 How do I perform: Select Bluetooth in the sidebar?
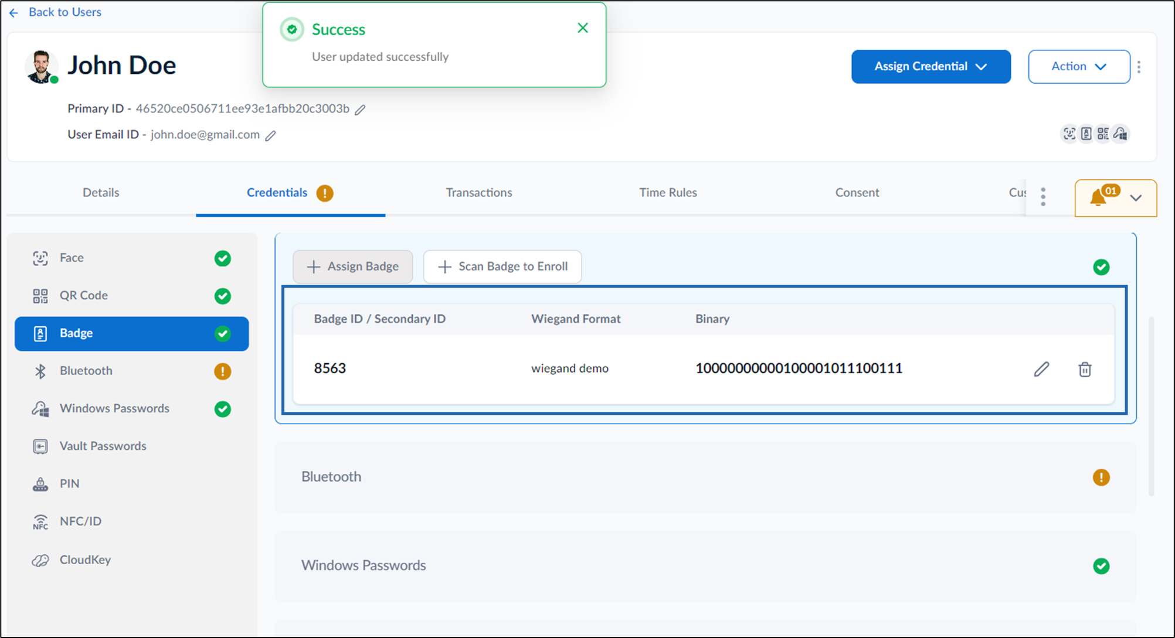click(131, 371)
